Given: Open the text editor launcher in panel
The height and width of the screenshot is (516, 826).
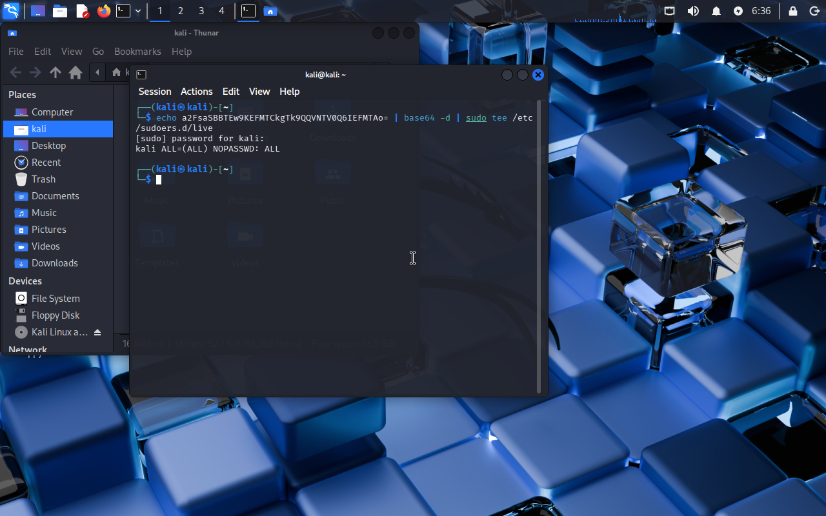Looking at the screenshot, I should point(82,11).
